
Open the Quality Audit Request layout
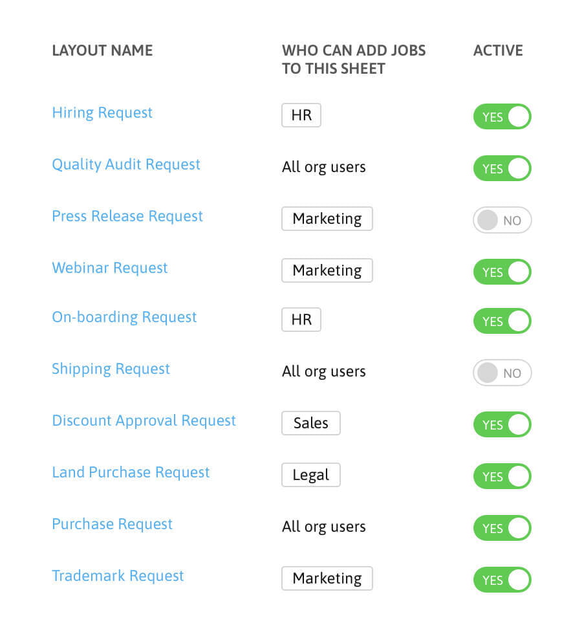(126, 165)
